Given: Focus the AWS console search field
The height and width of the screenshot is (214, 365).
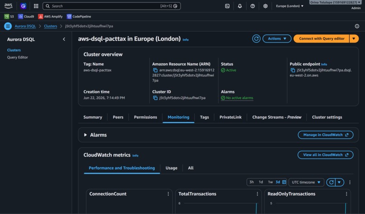Looking at the screenshot, I should click(x=111, y=6).
